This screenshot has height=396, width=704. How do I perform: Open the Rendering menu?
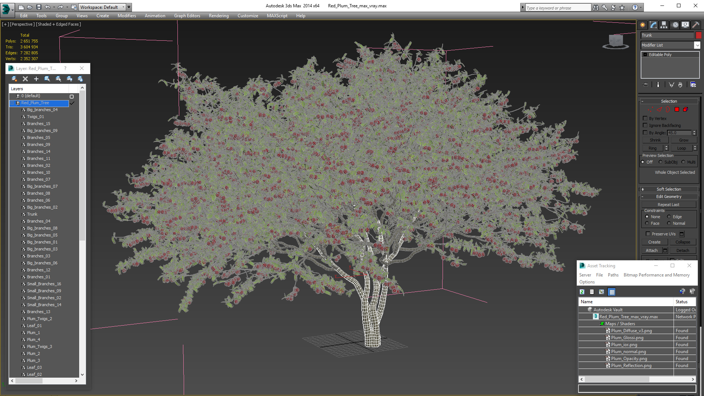tap(219, 15)
